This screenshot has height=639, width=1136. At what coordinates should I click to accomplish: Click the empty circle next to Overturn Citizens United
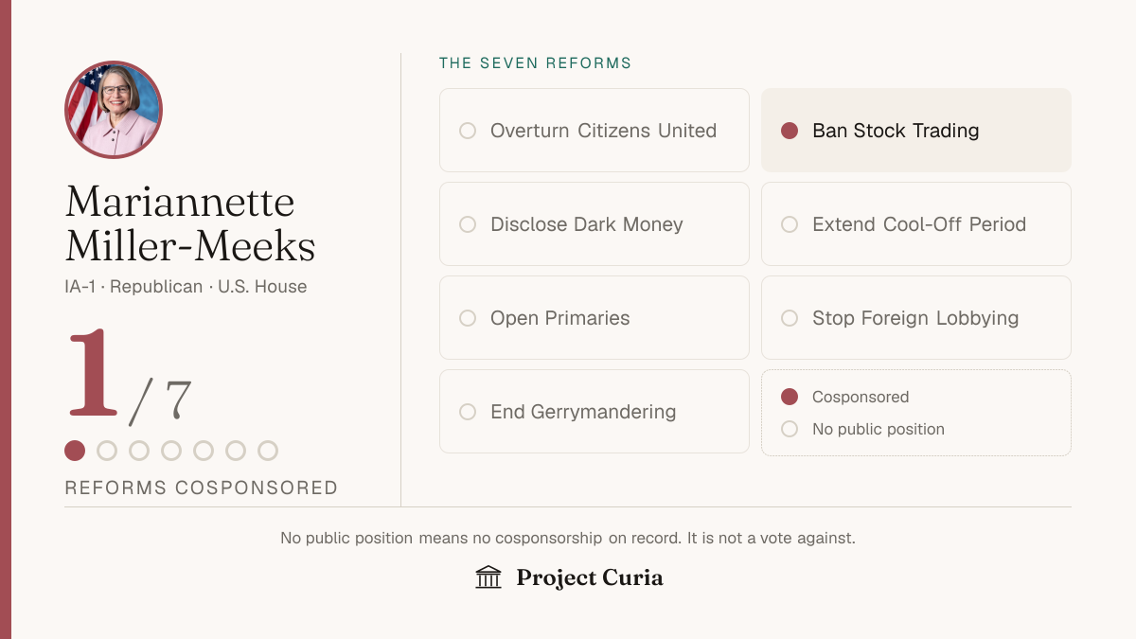(468, 131)
